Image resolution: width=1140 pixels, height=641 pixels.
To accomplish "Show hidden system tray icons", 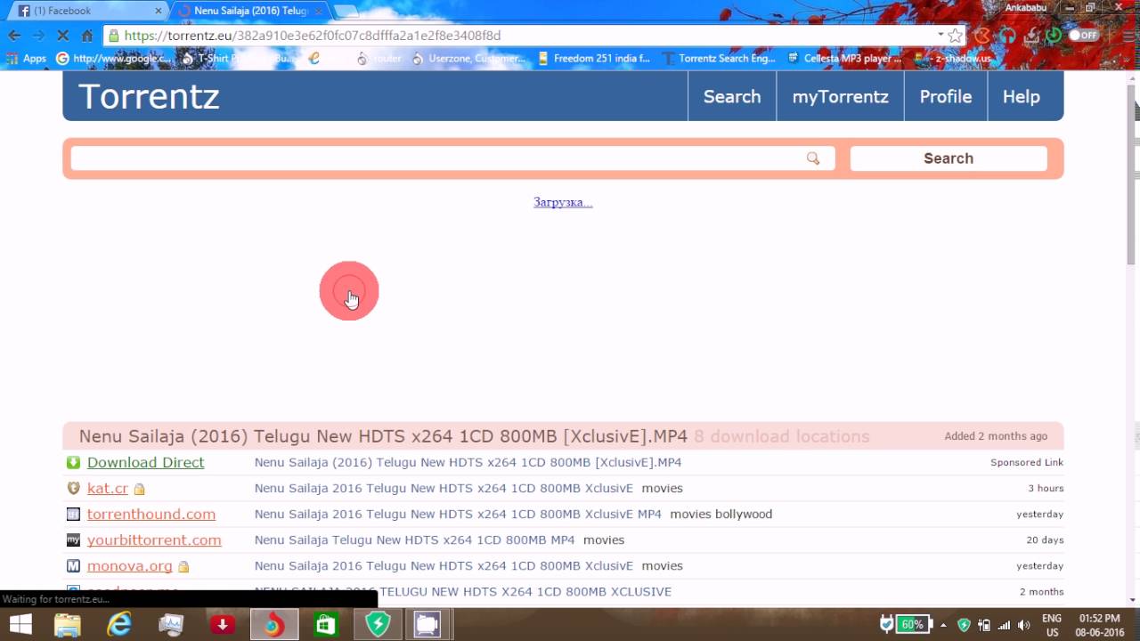I will point(945,625).
